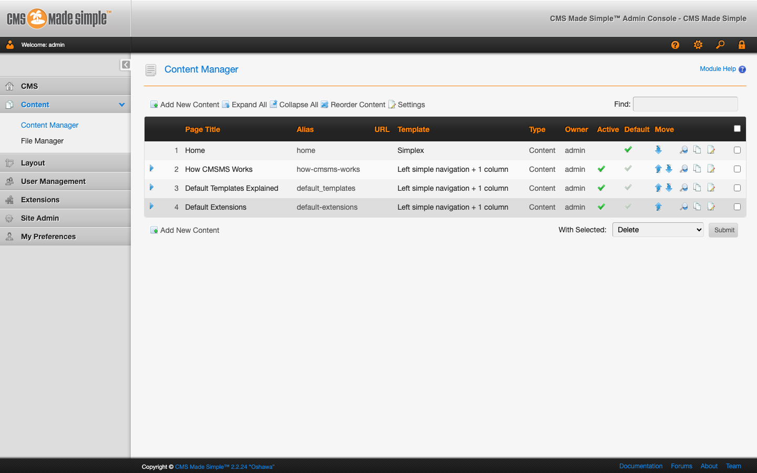This screenshot has width=757, height=473.
Task: Expand the Default Extensions child pages
Action: pos(151,207)
